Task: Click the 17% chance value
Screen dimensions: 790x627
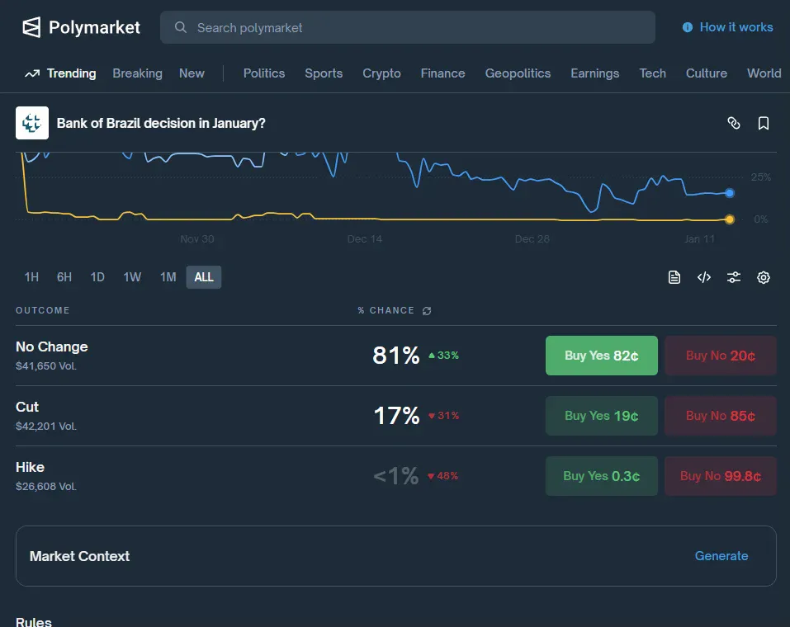Action: 396,416
